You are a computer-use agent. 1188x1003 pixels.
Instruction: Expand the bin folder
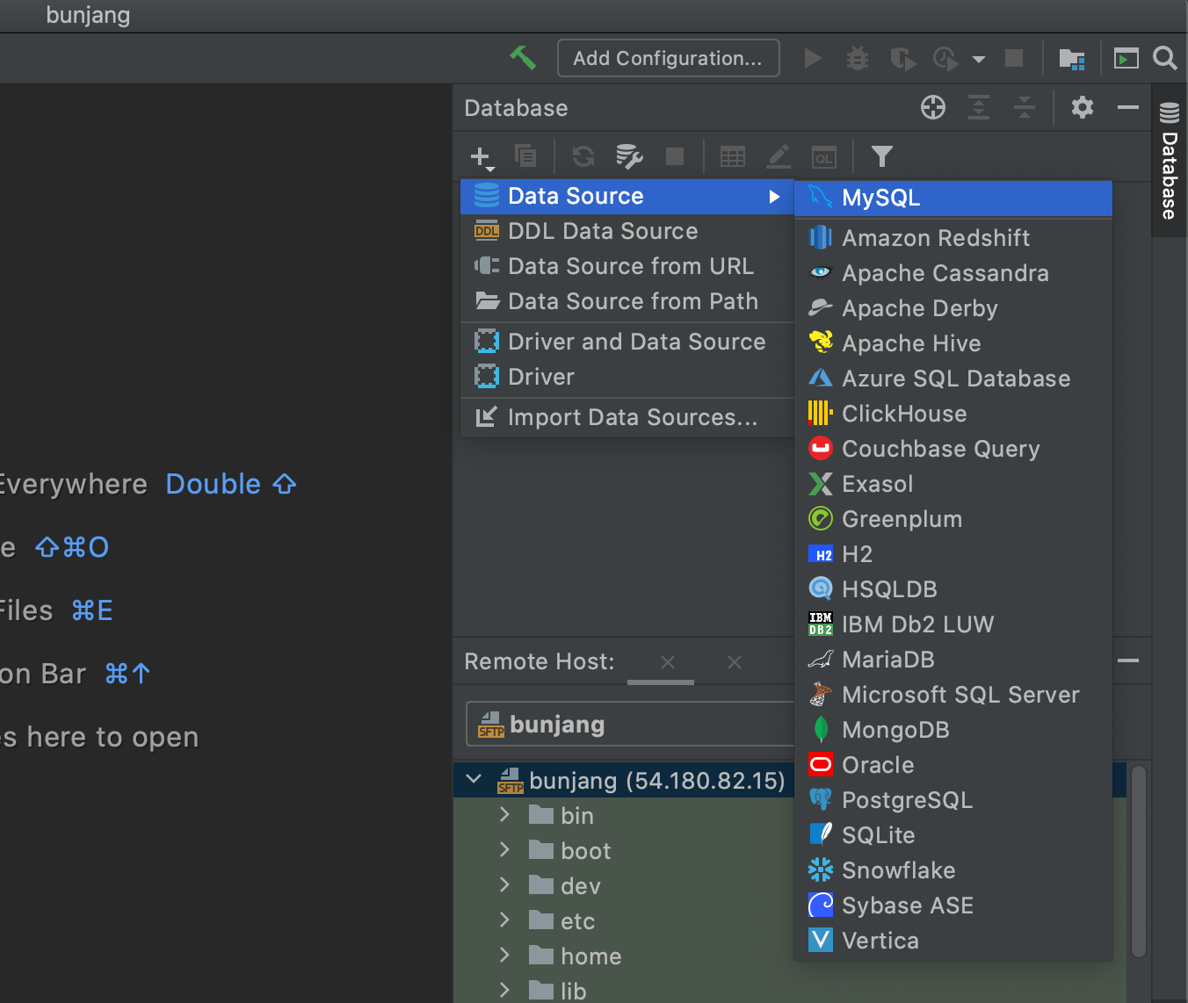[504, 815]
